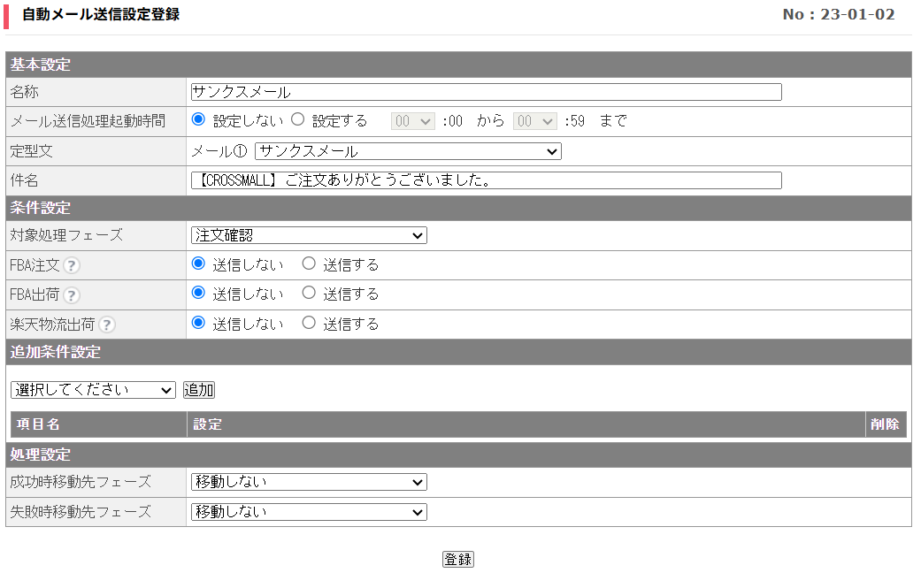Open the start hour dropdown before :00

[x=413, y=121]
